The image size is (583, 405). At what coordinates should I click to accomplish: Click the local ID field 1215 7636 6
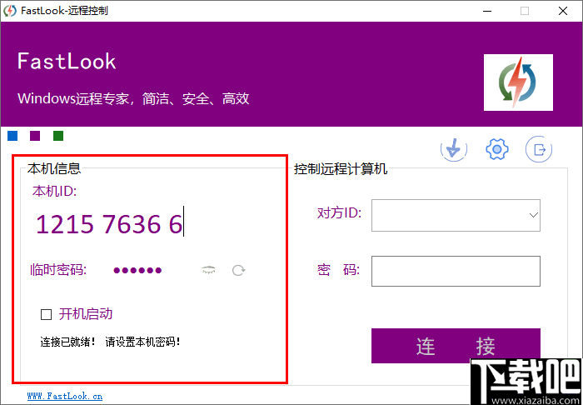109,224
